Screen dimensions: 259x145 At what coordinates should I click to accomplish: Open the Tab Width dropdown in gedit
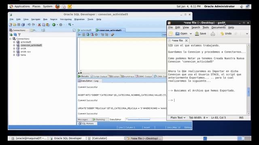click(198, 118)
